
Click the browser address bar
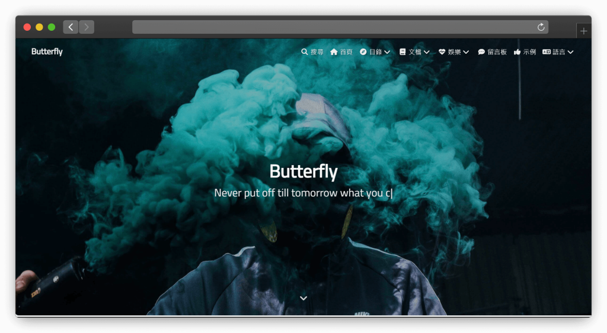pyautogui.click(x=332, y=27)
